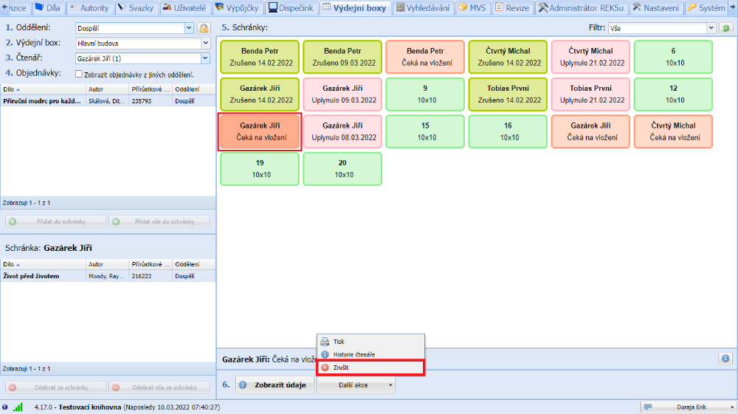Open the Nastavení tab with the tools icon
This screenshot has height=414, width=738.
pyautogui.click(x=657, y=8)
